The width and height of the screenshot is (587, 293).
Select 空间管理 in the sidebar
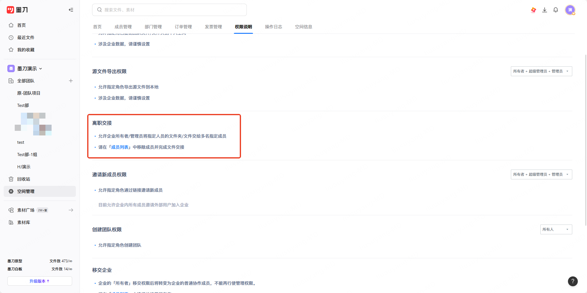coord(40,191)
